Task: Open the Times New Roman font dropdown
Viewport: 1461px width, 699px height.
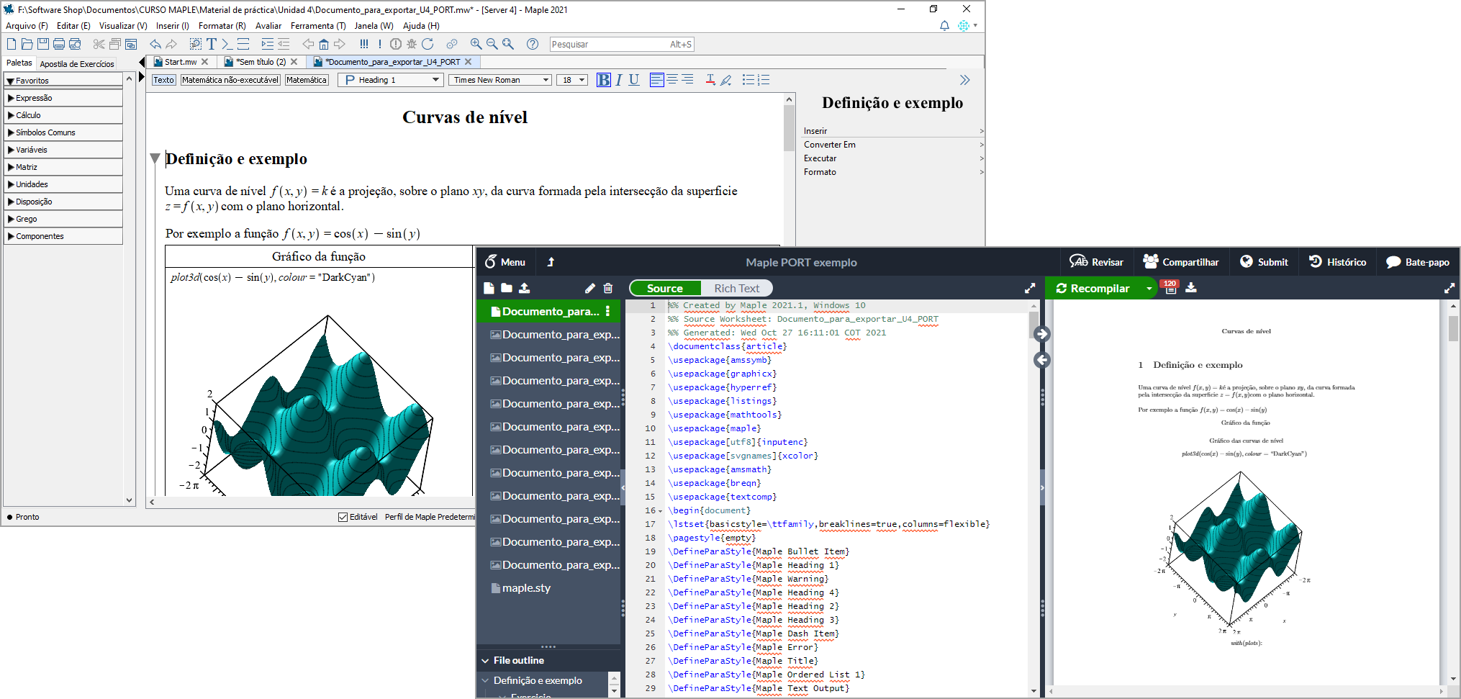Action: [500, 80]
